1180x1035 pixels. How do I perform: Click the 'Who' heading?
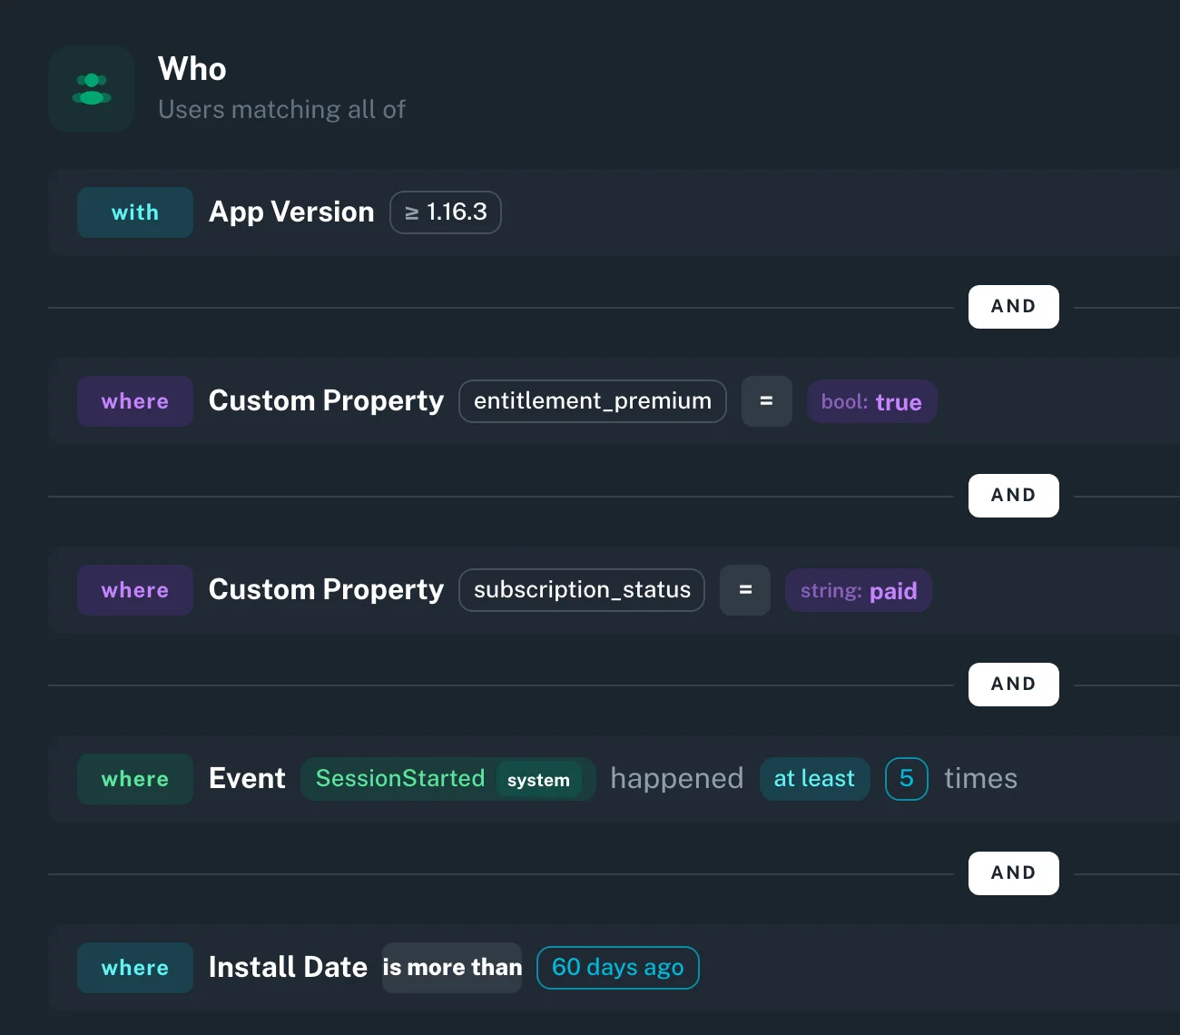(x=192, y=69)
